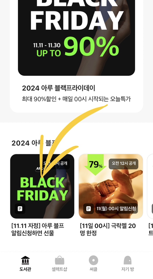
Task: Tap the partially visible third card
Action: [150, 186]
